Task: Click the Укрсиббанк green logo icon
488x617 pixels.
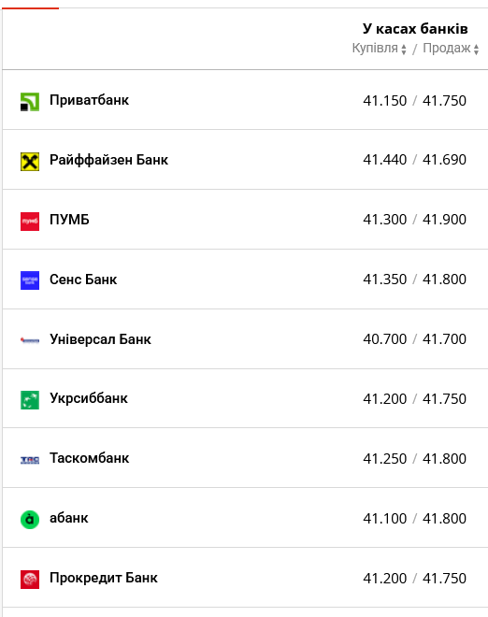Action: (30, 400)
